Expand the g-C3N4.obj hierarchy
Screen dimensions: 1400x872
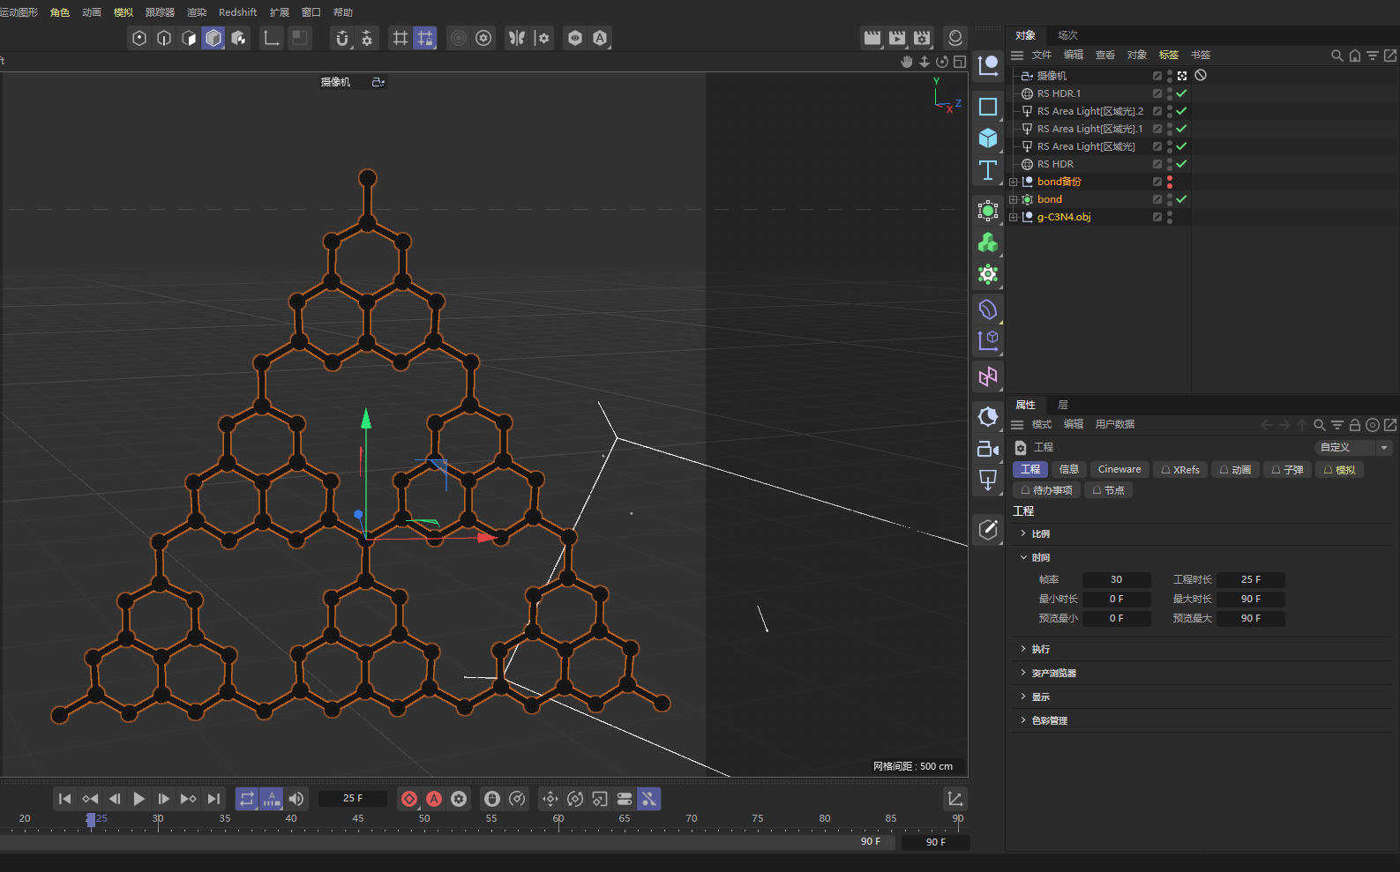[1014, 217]
